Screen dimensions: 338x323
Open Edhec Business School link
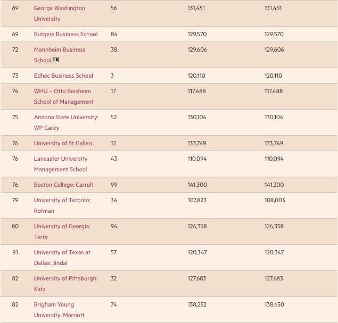63,76
